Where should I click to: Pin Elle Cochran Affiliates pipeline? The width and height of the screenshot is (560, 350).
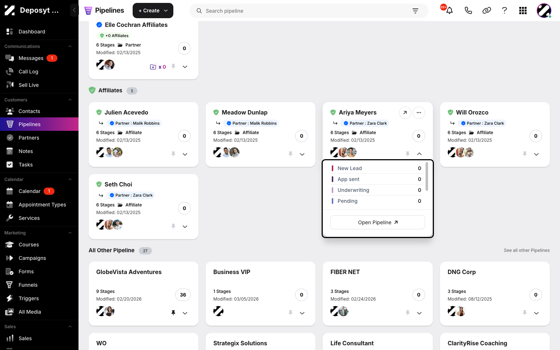click(x=173, y=67)
